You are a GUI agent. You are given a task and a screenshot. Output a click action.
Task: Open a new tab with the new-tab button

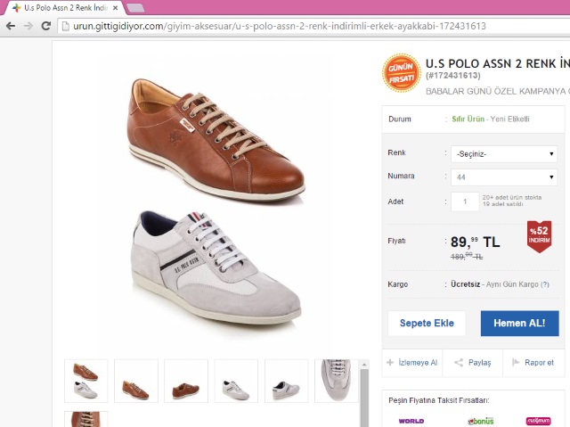click(134, 8)
